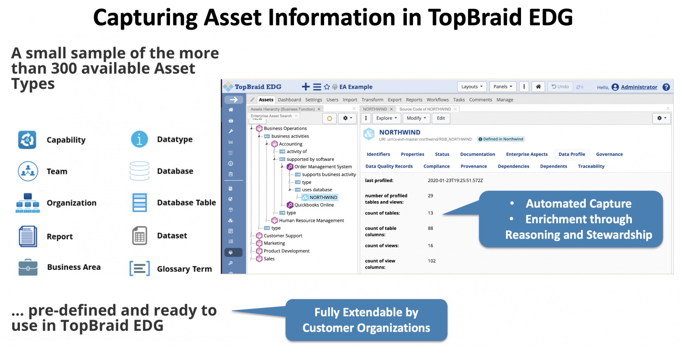Open the blue help question mark icon
The image size is (680, 348).
[666, 87]
